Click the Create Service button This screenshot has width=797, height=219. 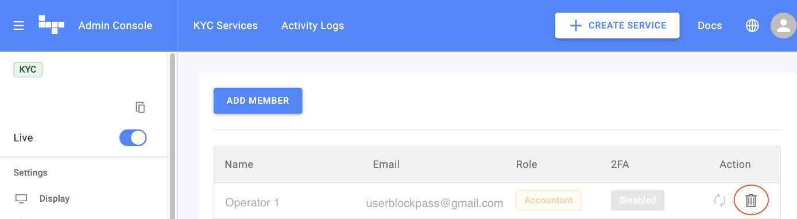617,26
